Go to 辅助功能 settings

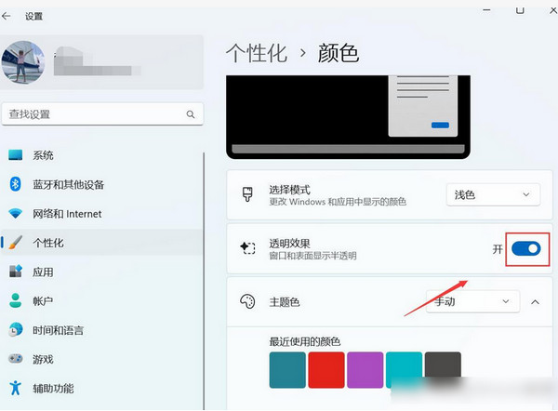[102, 389]
